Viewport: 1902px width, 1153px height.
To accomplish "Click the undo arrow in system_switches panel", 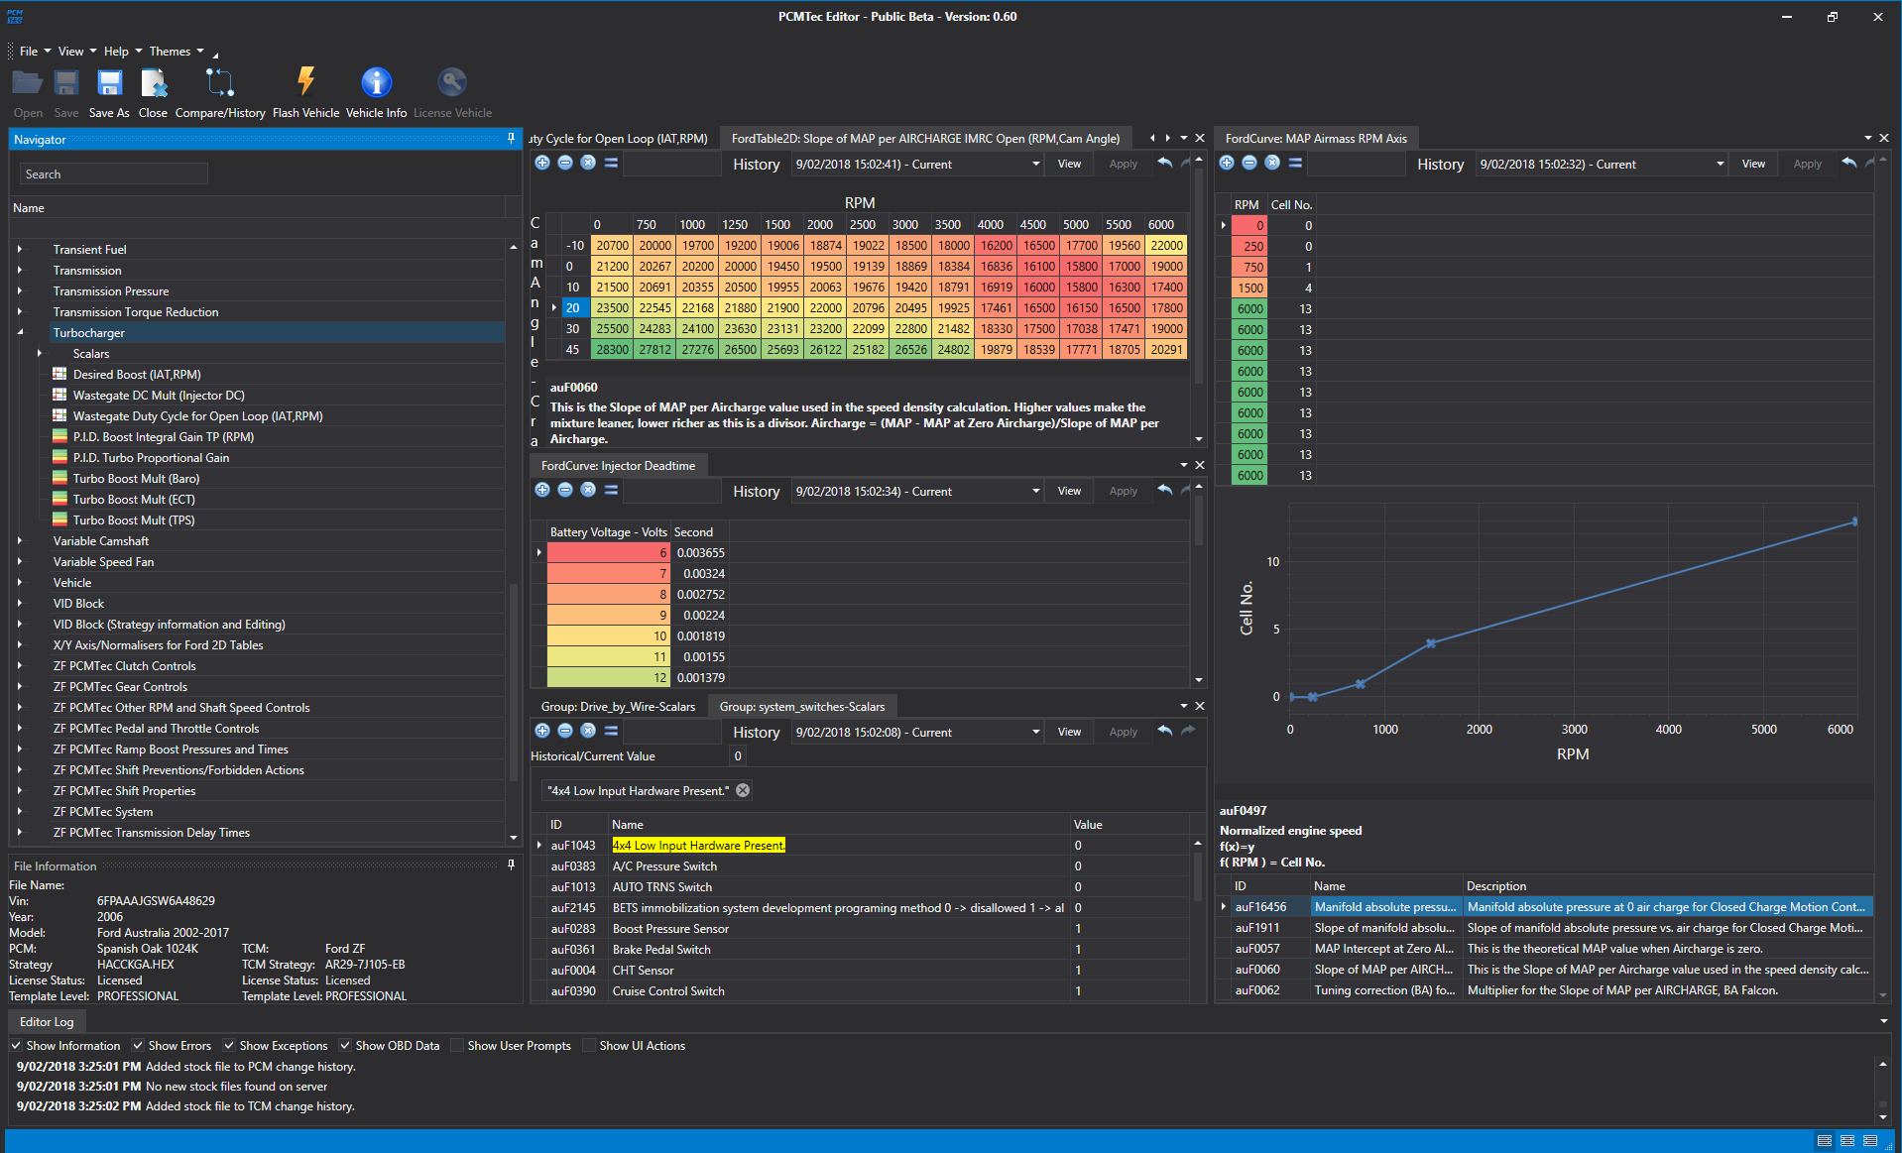I will point(1165,731).
